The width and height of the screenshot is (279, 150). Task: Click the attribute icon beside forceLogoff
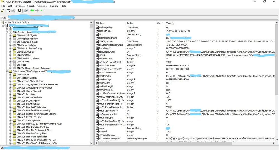click(97, 48)
